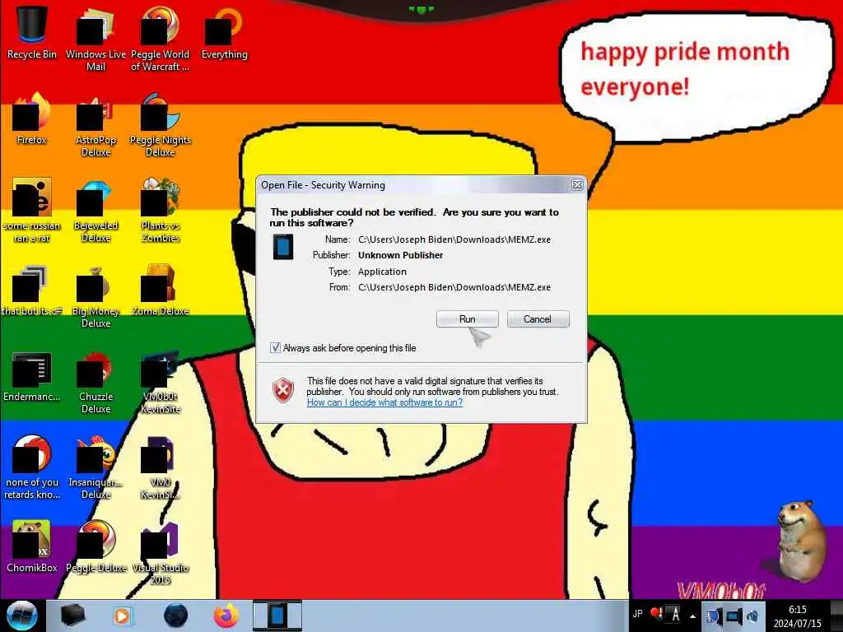
Task: Click the hamster figure on the desktop
Action: click(x=801, y=540)
